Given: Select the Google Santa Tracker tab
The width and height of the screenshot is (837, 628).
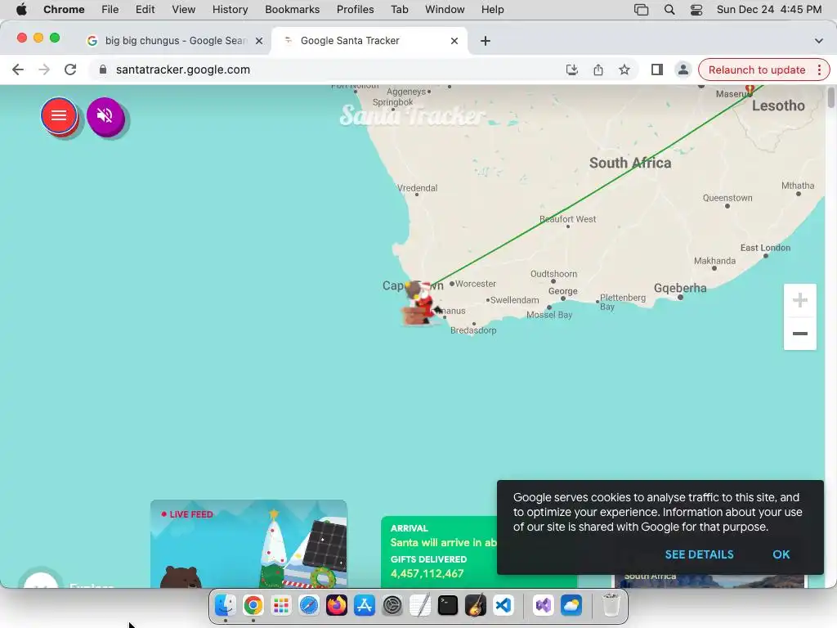Looking at the screenshot, I should (x=369, y=41).
